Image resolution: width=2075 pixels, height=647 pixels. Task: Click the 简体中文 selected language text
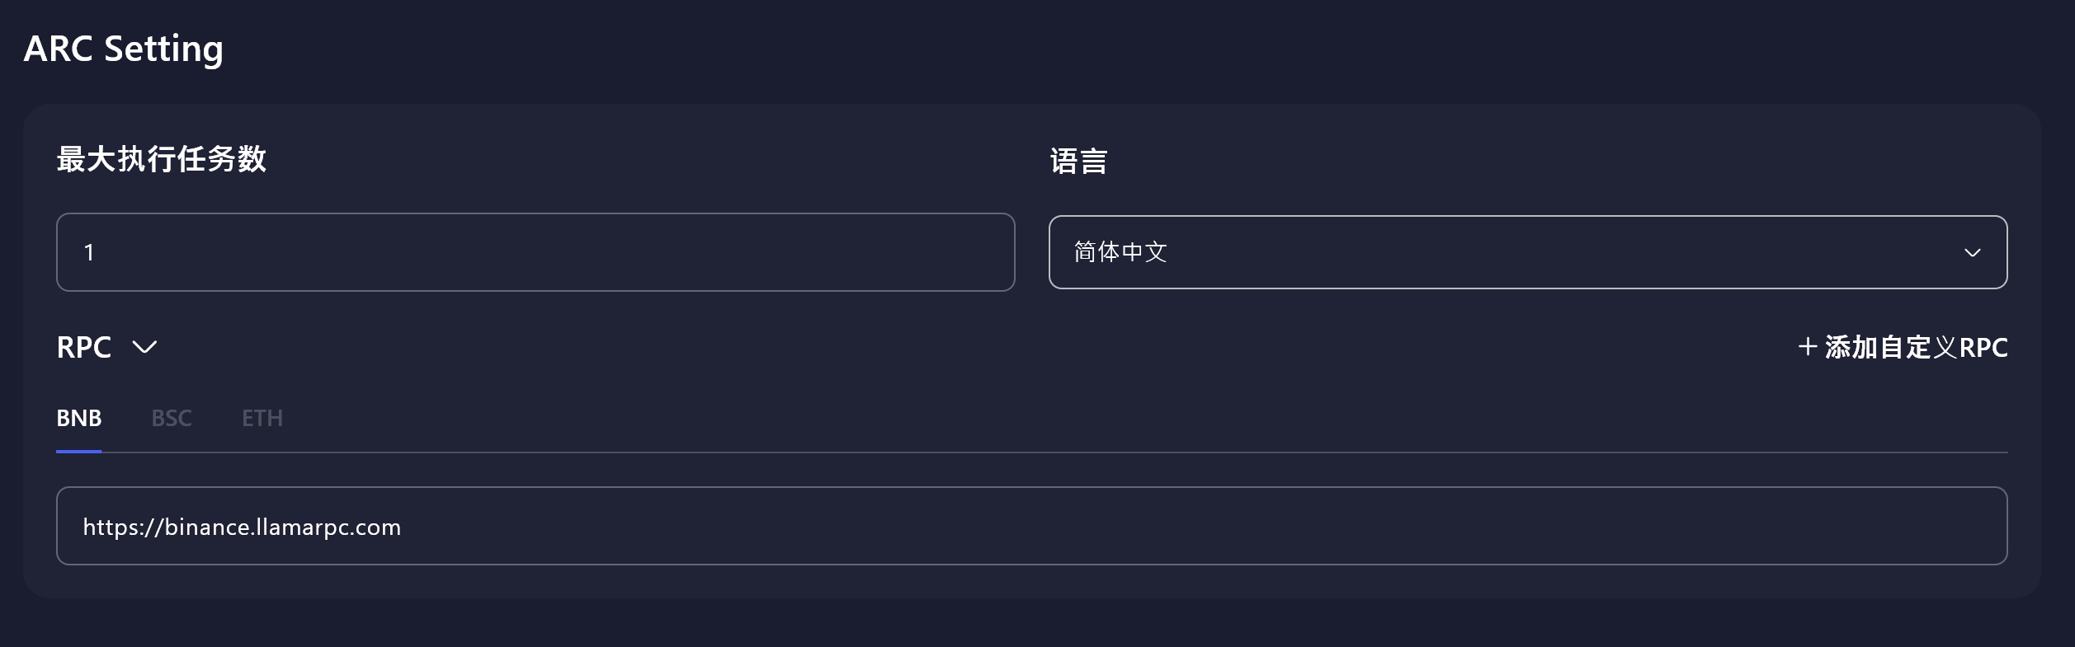(x=1120, y=252)
